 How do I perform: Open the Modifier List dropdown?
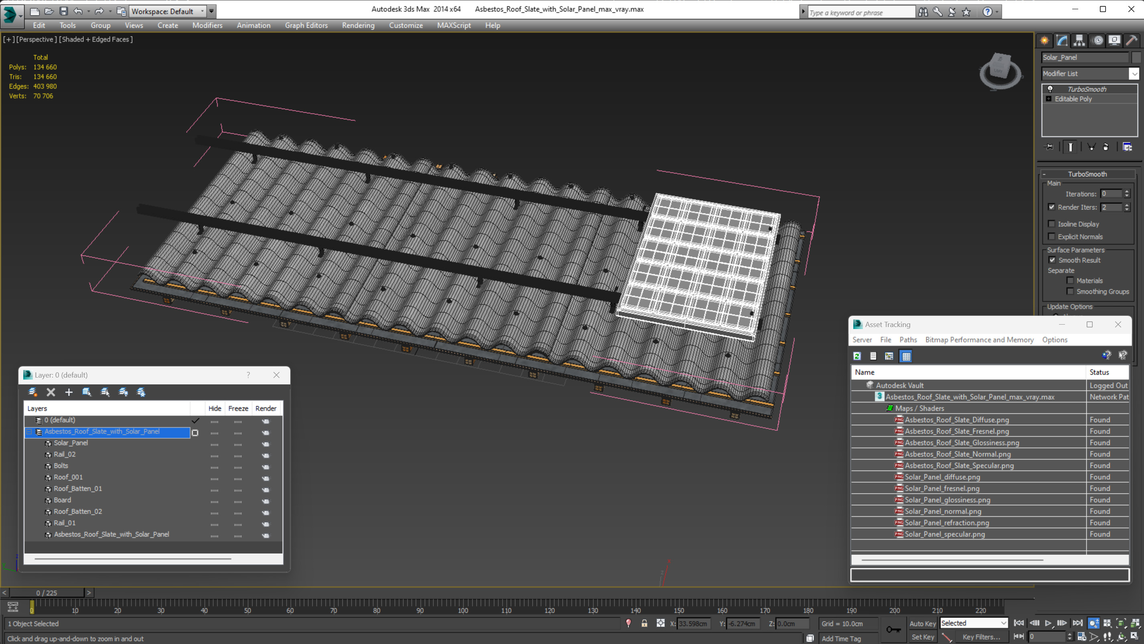click(1135, 74)
